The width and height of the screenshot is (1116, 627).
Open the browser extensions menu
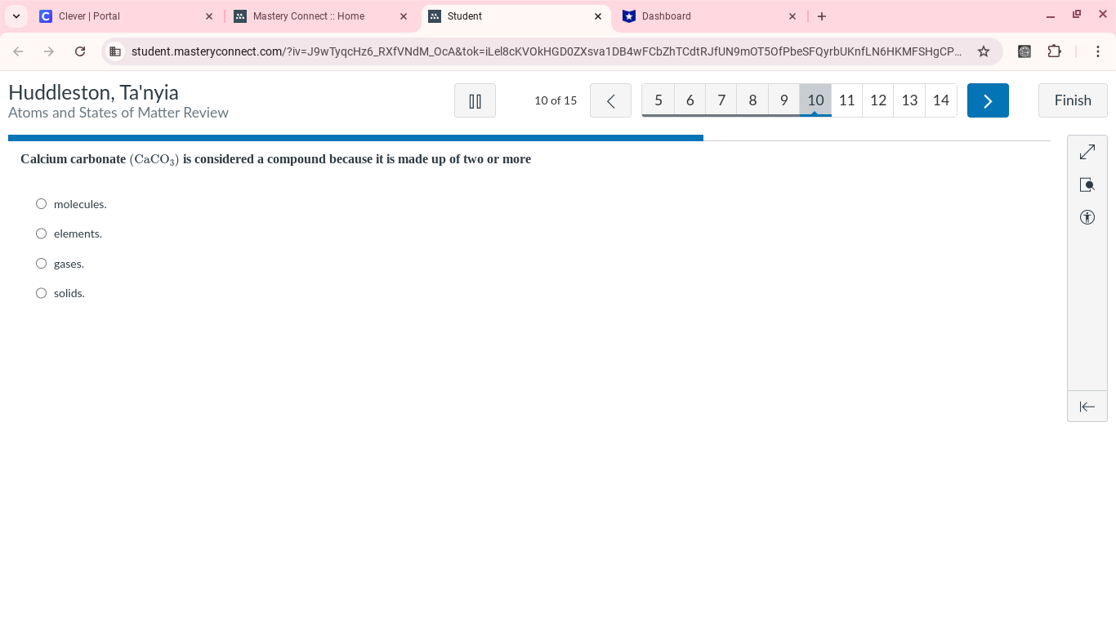click(1055, 51)
